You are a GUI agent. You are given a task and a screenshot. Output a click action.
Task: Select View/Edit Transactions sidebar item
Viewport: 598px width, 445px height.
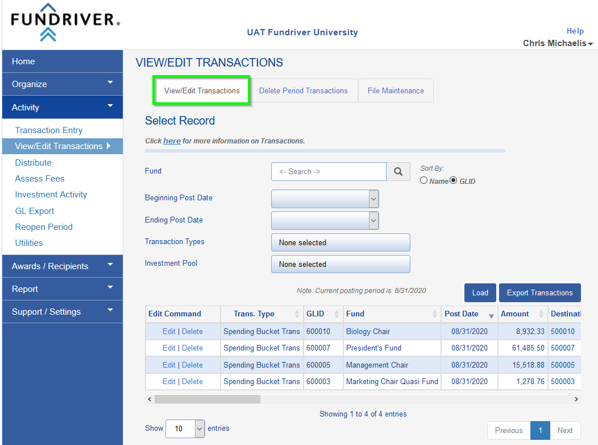pyautogui.click(x=63, y=146)
